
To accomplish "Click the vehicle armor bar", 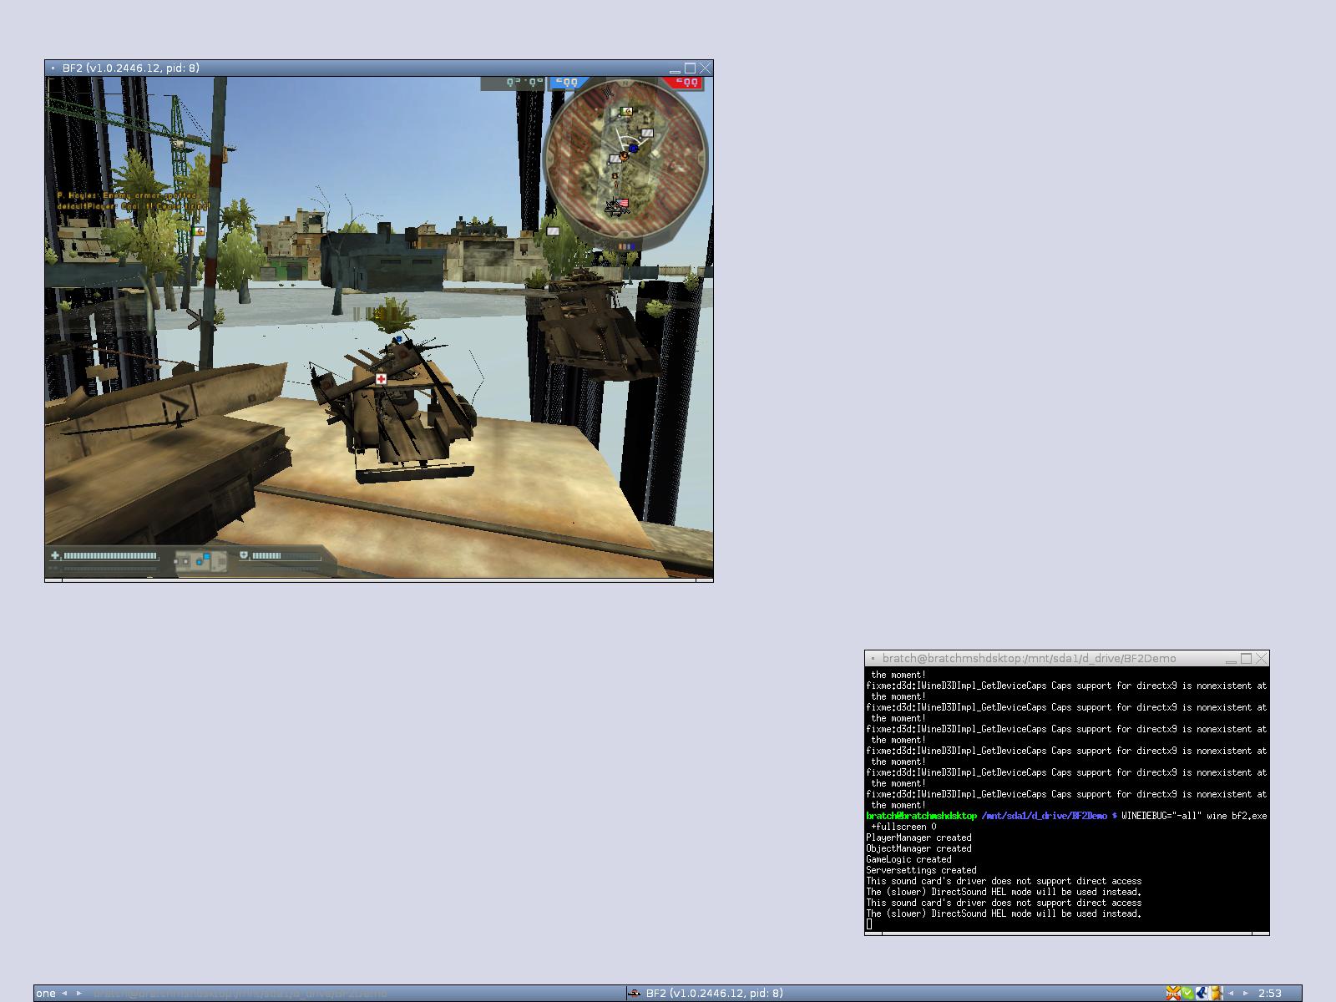I will click(286, 556).
